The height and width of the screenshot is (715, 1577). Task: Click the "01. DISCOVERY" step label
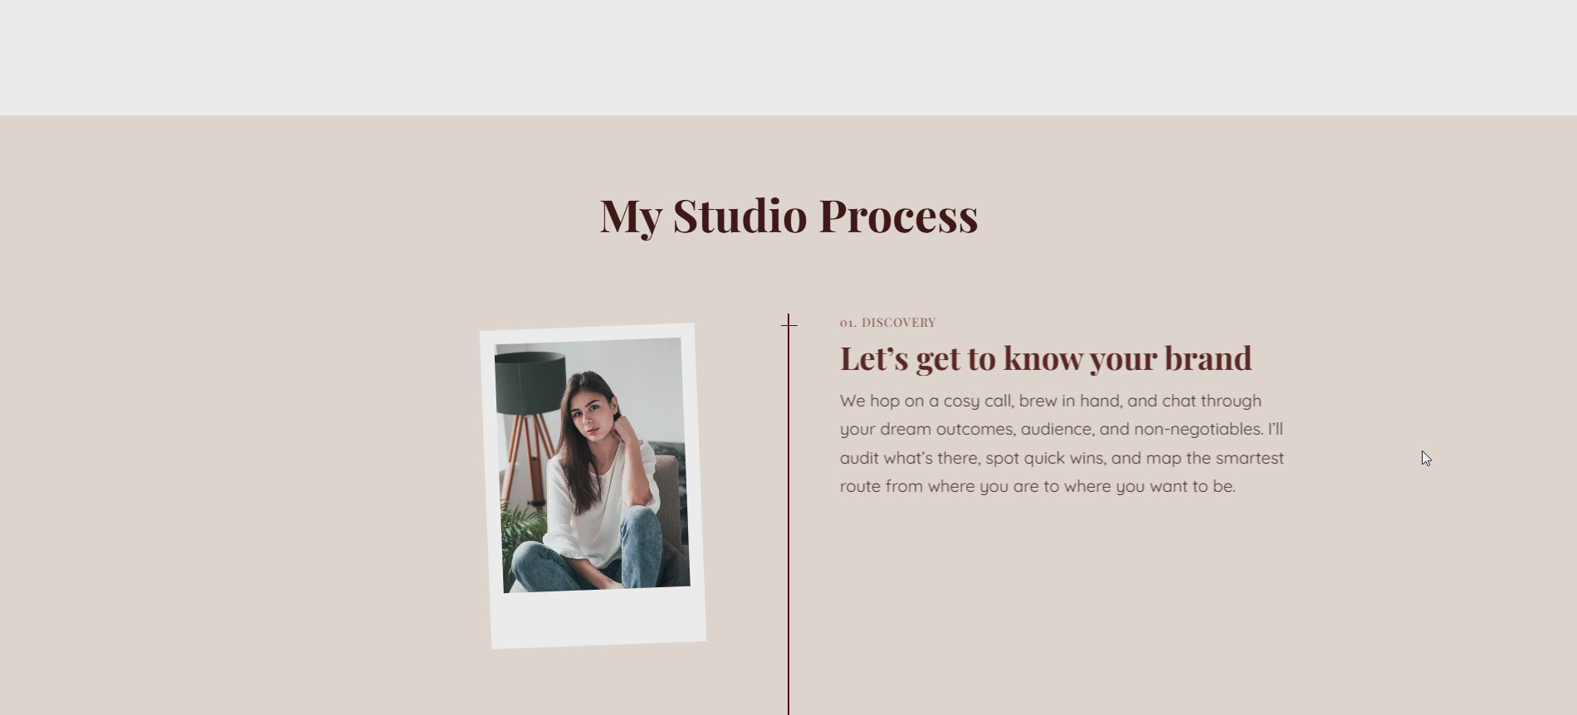(887, 323)
